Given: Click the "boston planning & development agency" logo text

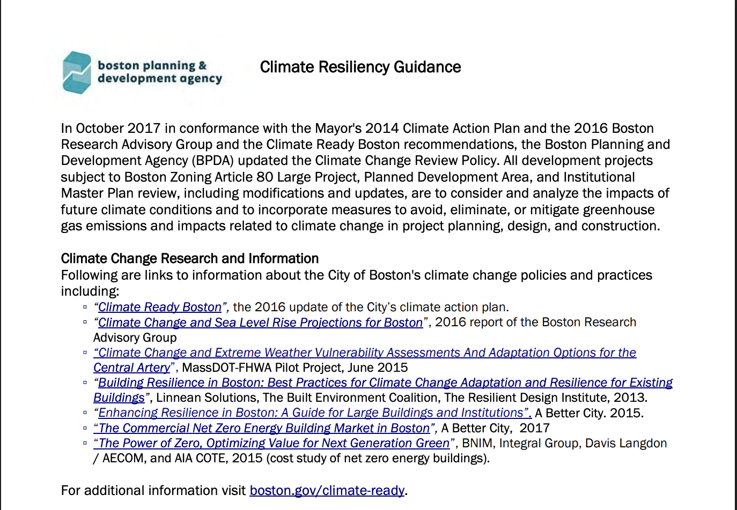Looking at the screenshot, I should click(x=159, y=71).
